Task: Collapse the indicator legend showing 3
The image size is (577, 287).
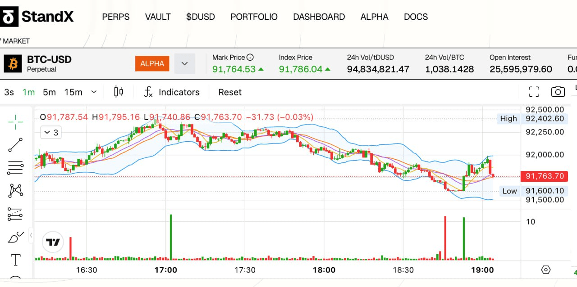Action: (x=50, y=132)
